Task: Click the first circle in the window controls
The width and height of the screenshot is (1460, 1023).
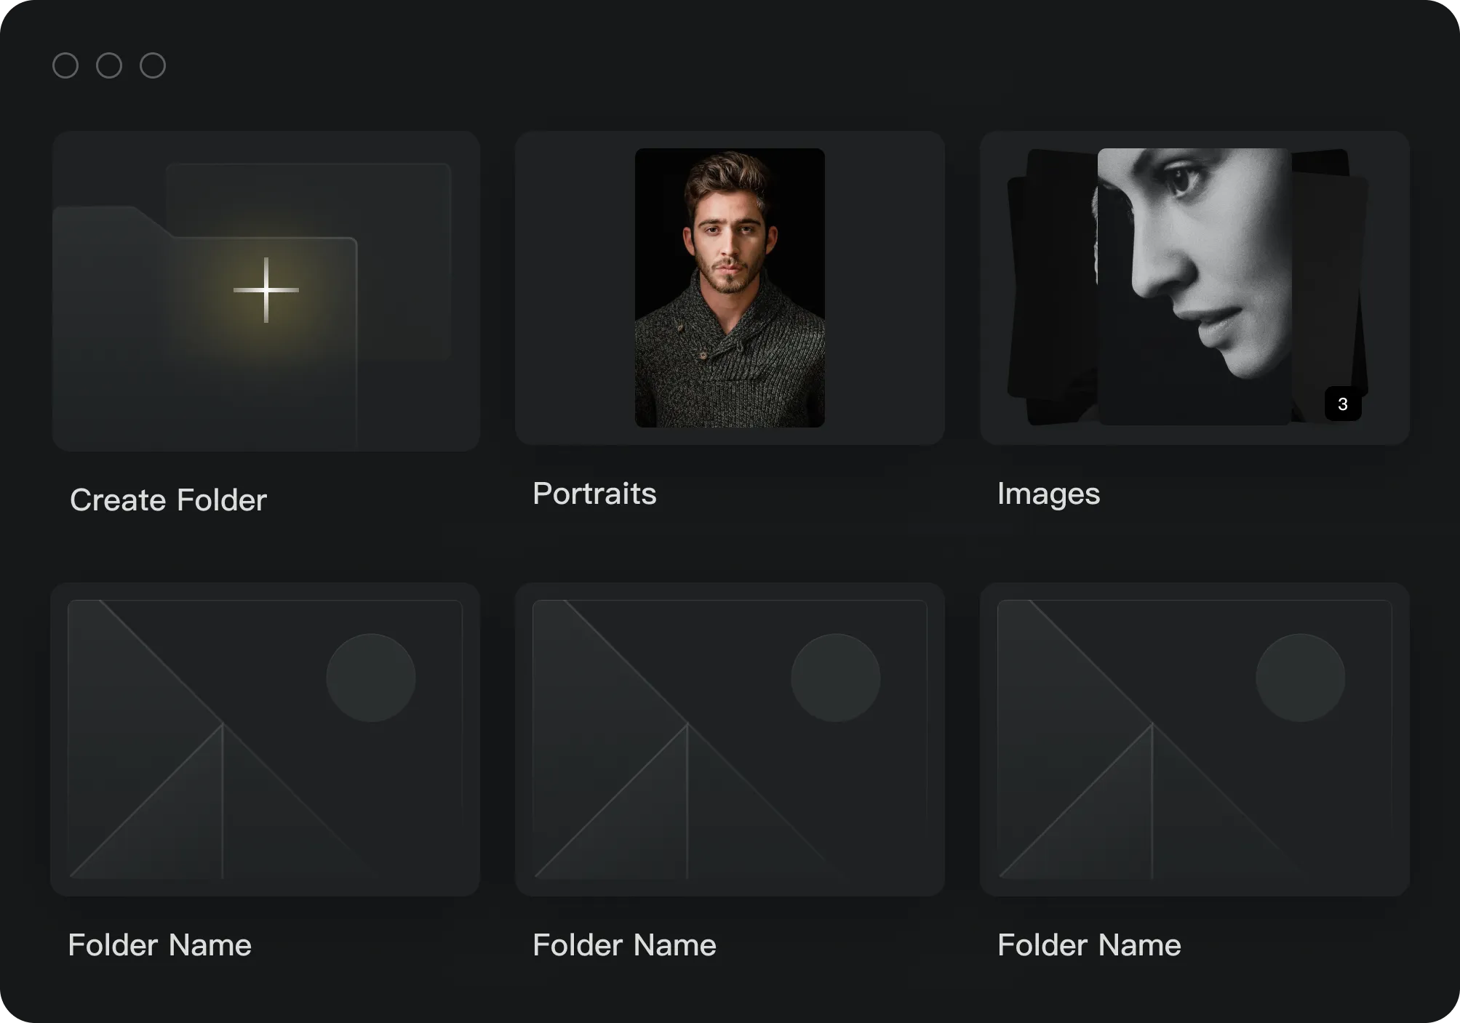Action: pyautogui.click(x=66, y=65)
